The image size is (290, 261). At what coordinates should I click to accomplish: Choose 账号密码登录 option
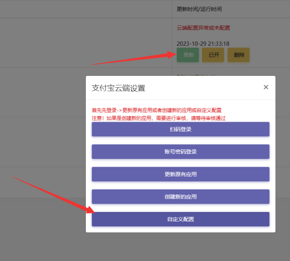[x=181, y=152]
